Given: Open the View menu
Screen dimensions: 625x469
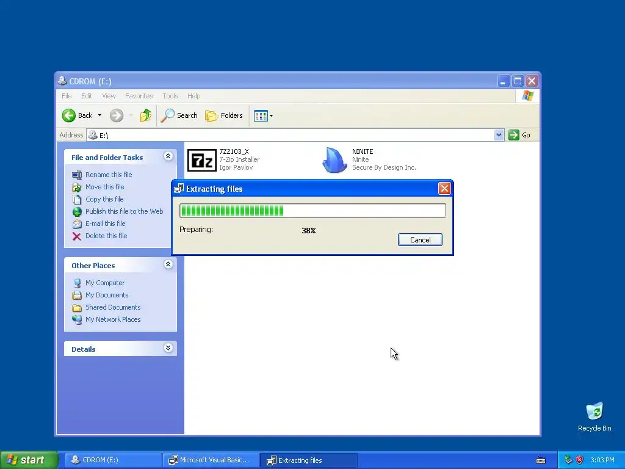Looking at the screenshot, I should coord(109,96).
